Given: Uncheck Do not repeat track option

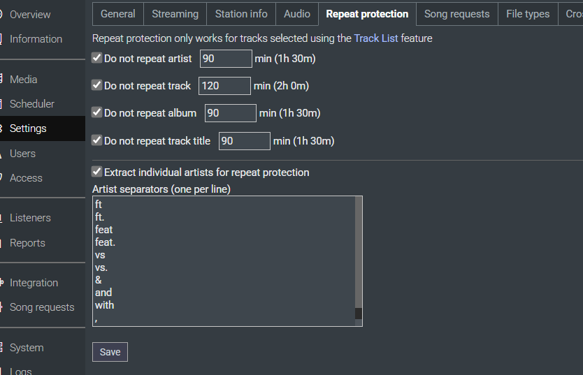Looking at the screenshot, I should tap(97, 85).
